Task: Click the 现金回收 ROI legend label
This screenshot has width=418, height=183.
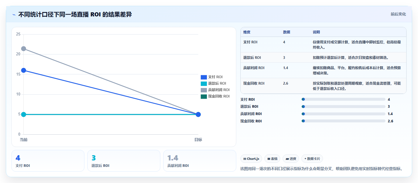Action: click(219, 96)
